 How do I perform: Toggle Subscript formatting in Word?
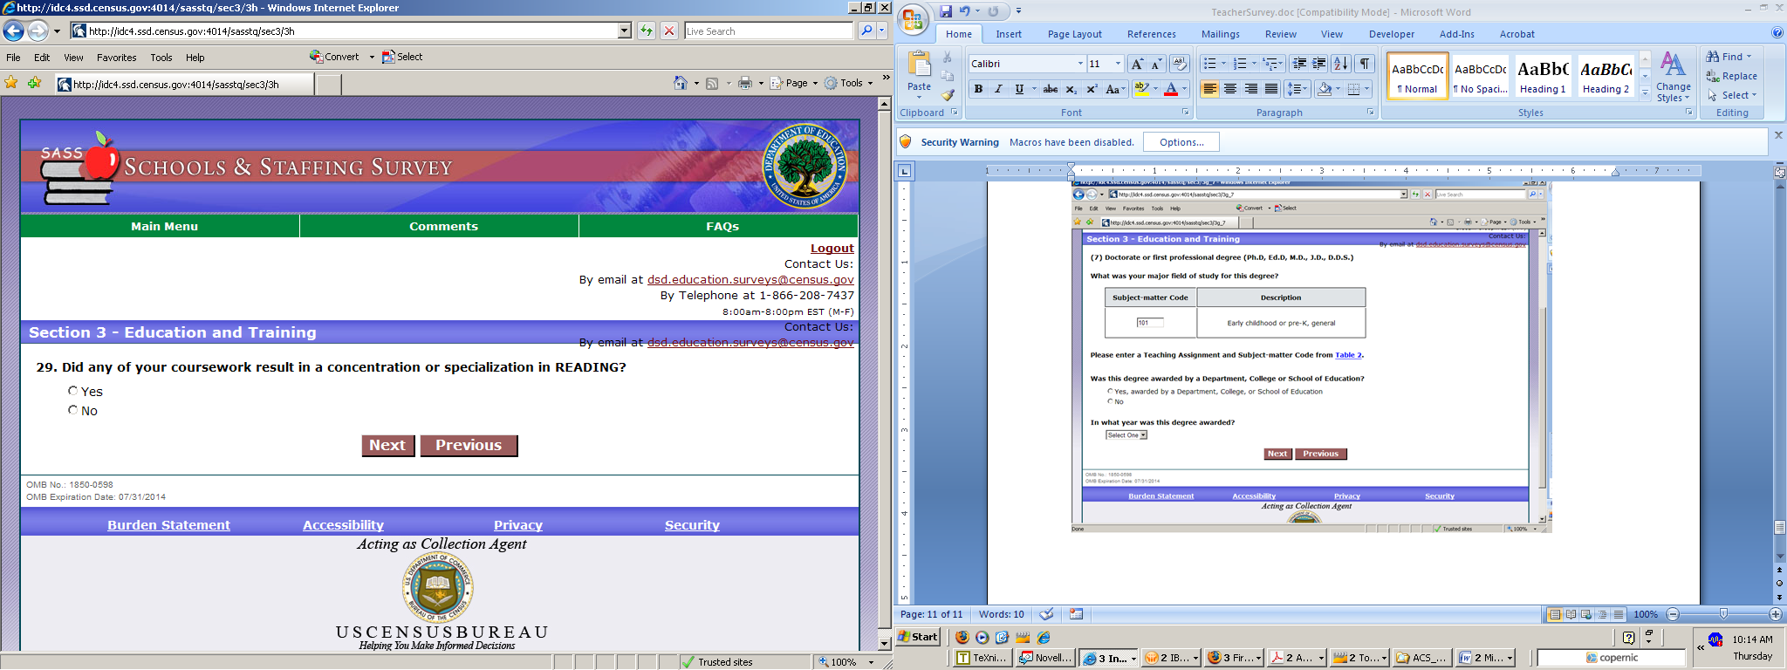click(1072, 89)
